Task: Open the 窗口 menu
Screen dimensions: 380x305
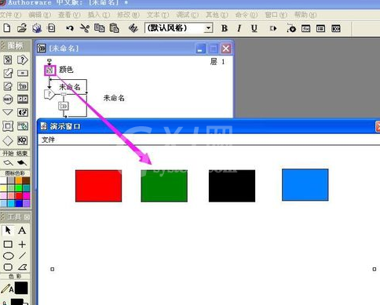Action: (x=276, y=15)
